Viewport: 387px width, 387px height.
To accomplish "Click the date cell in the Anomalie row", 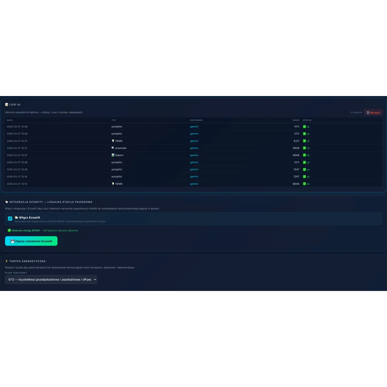I will pos(17,148).
